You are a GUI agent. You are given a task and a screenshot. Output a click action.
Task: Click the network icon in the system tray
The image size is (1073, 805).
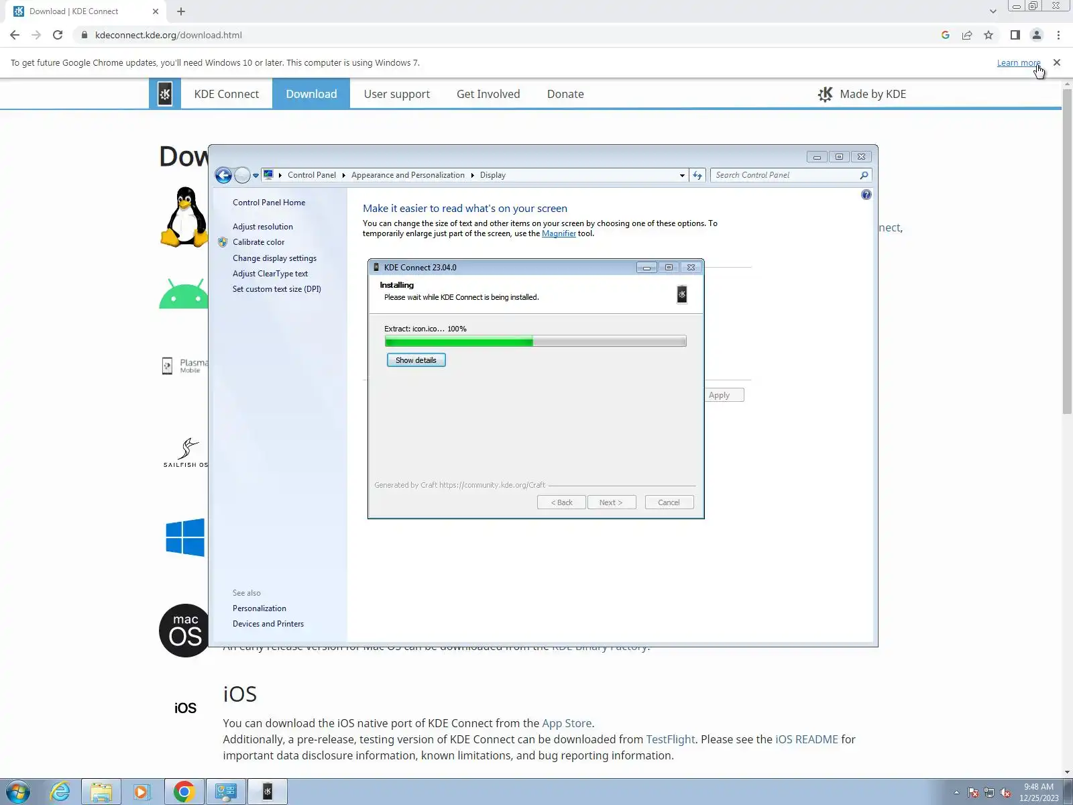pos(989,793)
